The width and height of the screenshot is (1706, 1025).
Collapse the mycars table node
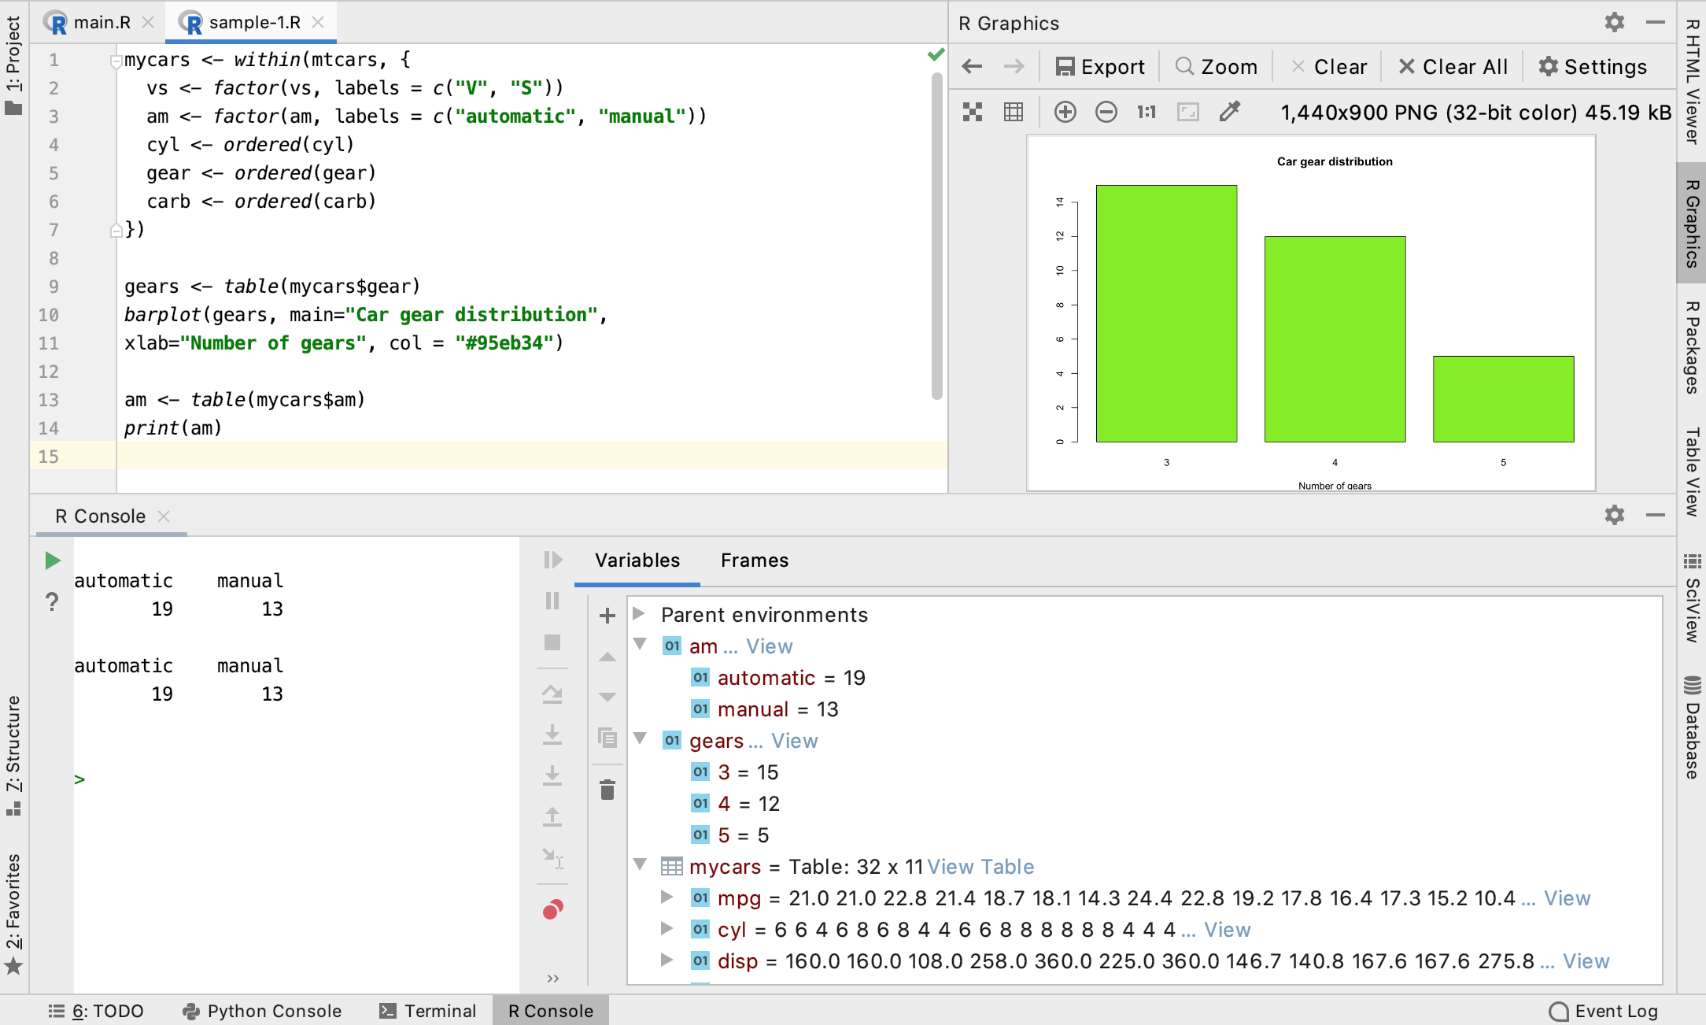click(641, 865)
